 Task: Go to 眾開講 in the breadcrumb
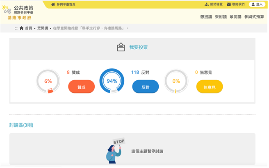tap(43, 28)
